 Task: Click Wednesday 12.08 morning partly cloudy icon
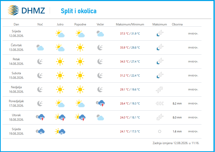[60, 34]
